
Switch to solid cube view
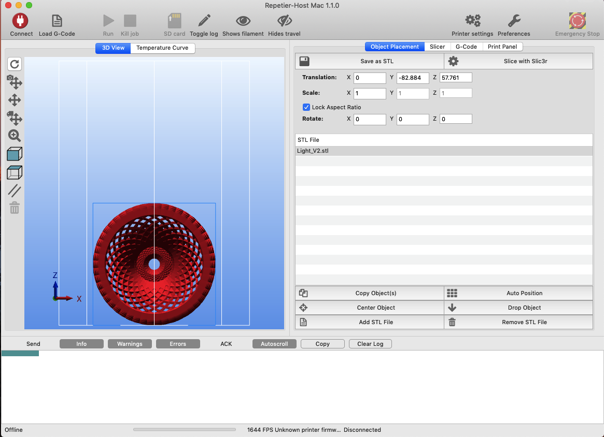[15, 154]
